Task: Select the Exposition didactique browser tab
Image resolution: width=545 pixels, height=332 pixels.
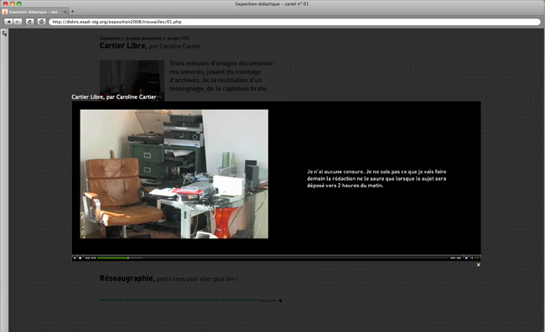Action: point(34,12)
